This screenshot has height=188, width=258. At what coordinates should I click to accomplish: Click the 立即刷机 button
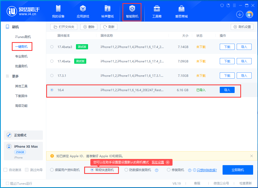pyautogui.click(x=238, y=170)
